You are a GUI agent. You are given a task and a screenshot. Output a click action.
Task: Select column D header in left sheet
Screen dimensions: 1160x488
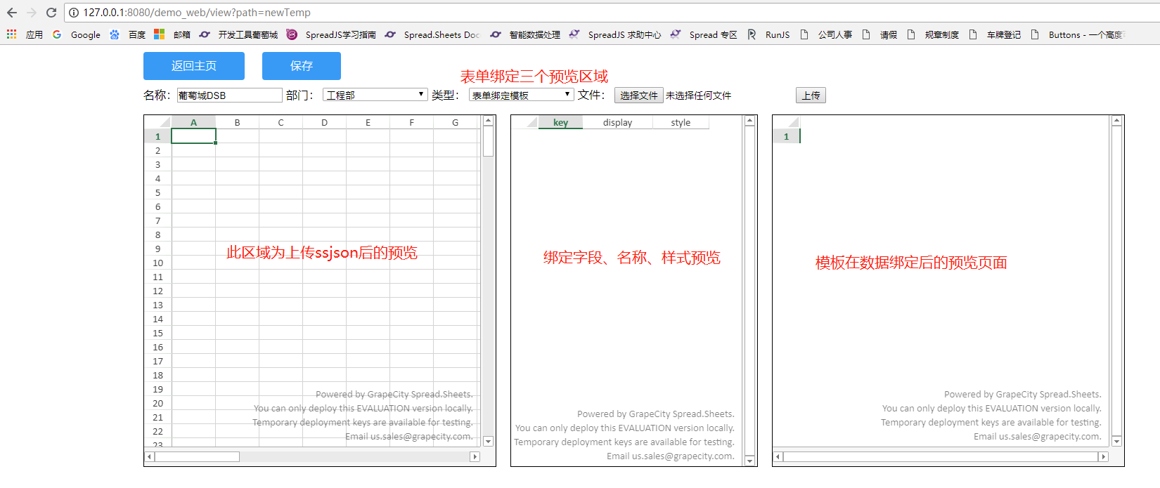pos(324,122)
